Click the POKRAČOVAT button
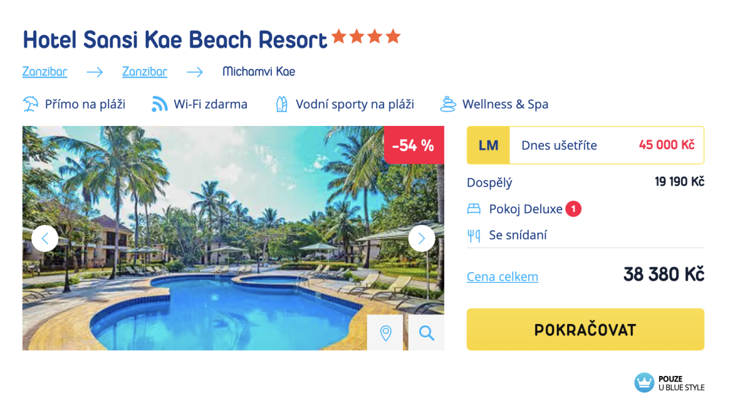The image size is (735, 406). (585, 330)
